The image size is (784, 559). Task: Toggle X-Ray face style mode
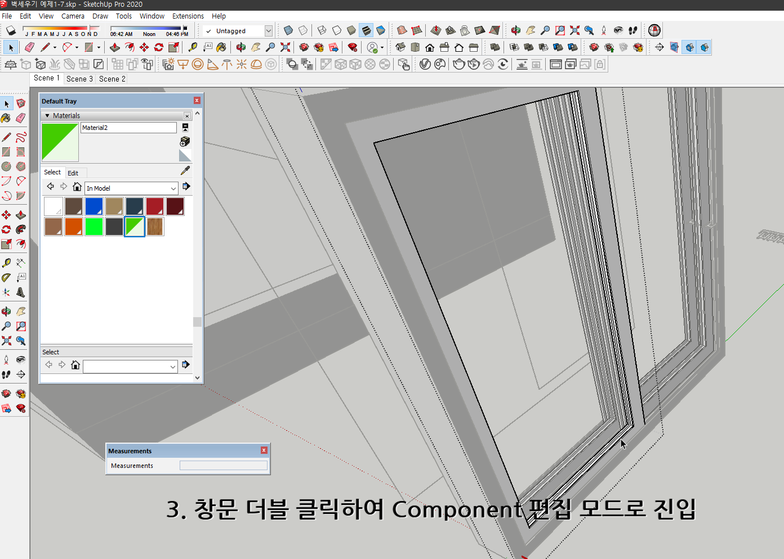coord(288,30)
